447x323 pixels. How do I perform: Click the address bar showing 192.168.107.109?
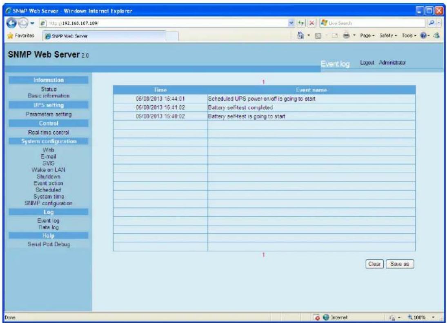pyautogui.click(x=163, y=23)
